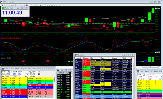
Task: Click the Vol field 1,961,653 in PLUG window
Action: [33, 74]
